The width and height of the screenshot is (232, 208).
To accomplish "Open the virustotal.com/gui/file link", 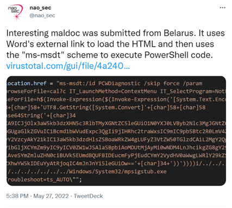I will 68,66.
